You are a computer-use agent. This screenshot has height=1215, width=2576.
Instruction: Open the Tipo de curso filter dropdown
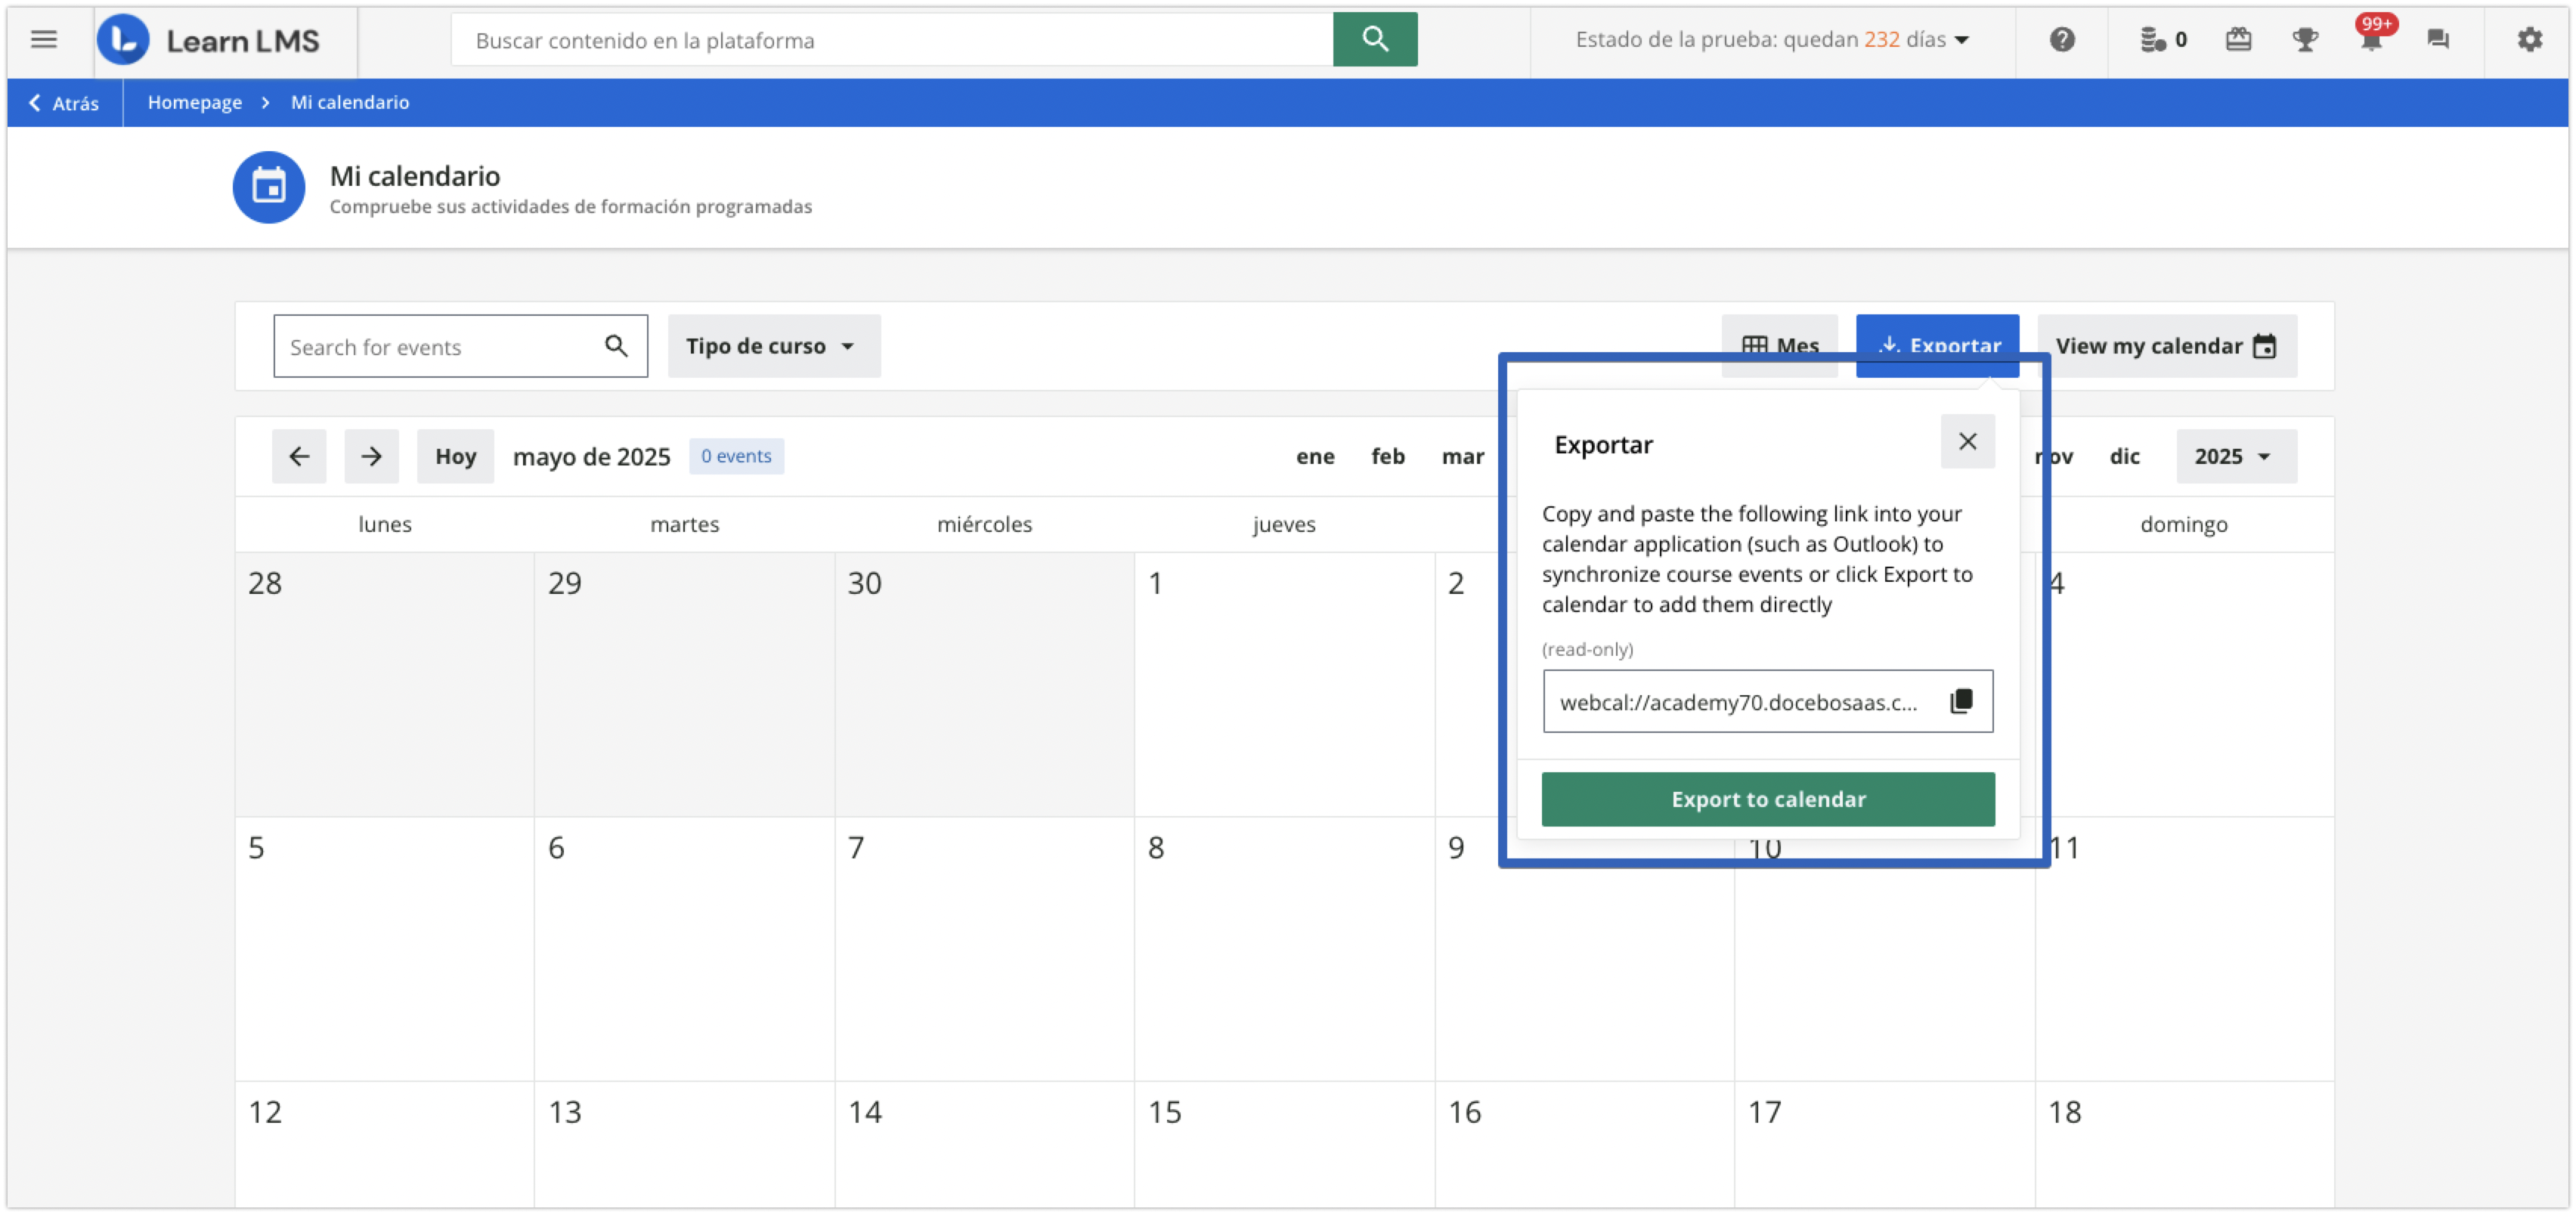coord(773,346)
